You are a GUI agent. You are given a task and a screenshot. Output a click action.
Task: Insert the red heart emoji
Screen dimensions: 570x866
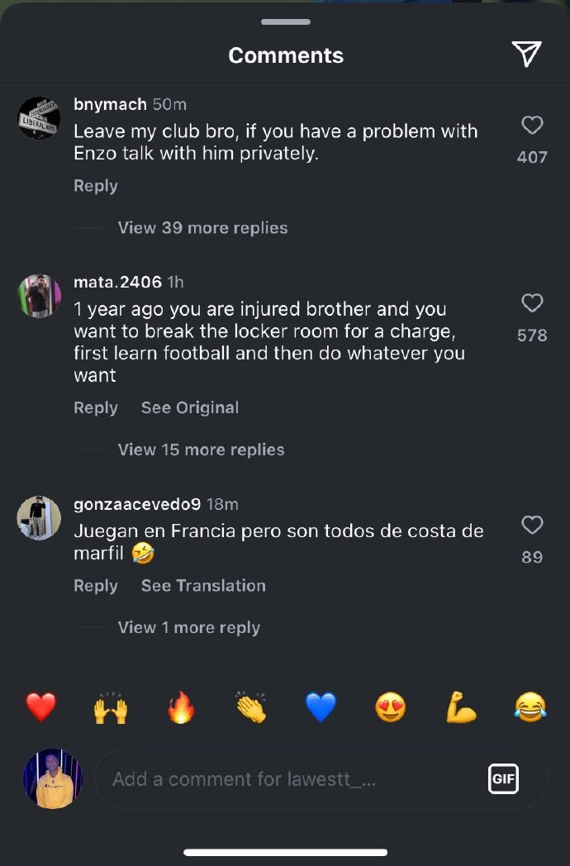click(x=40, y=707)
